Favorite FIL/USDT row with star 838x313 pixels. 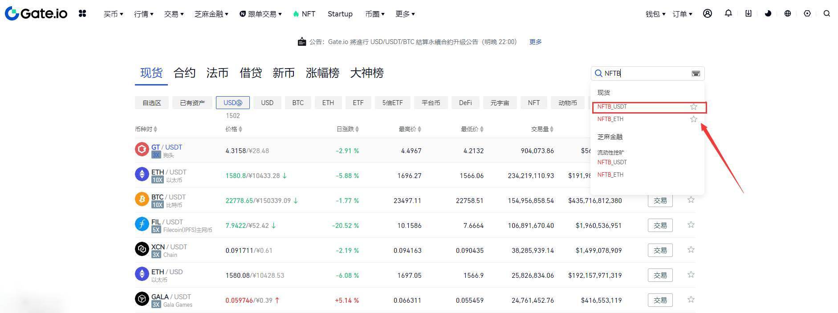691,225
